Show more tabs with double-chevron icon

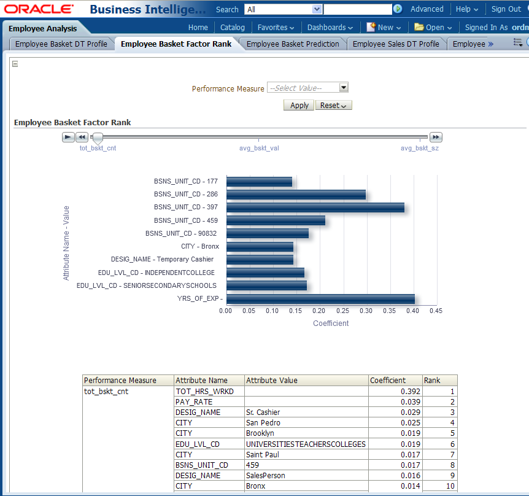(490, 44)
